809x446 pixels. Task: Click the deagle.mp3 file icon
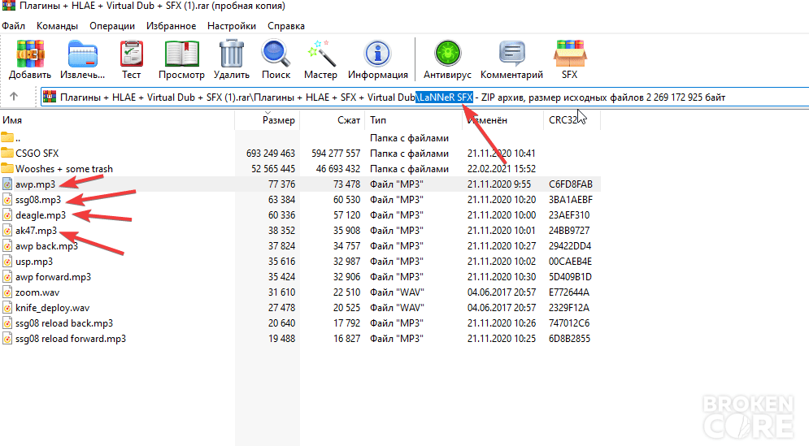tap(7, 215)
